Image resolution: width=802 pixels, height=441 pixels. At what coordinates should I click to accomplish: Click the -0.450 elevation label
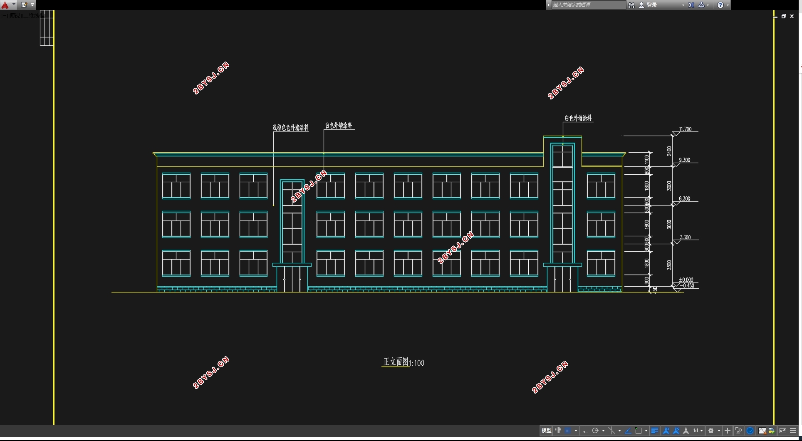click(x=687, y=285)
